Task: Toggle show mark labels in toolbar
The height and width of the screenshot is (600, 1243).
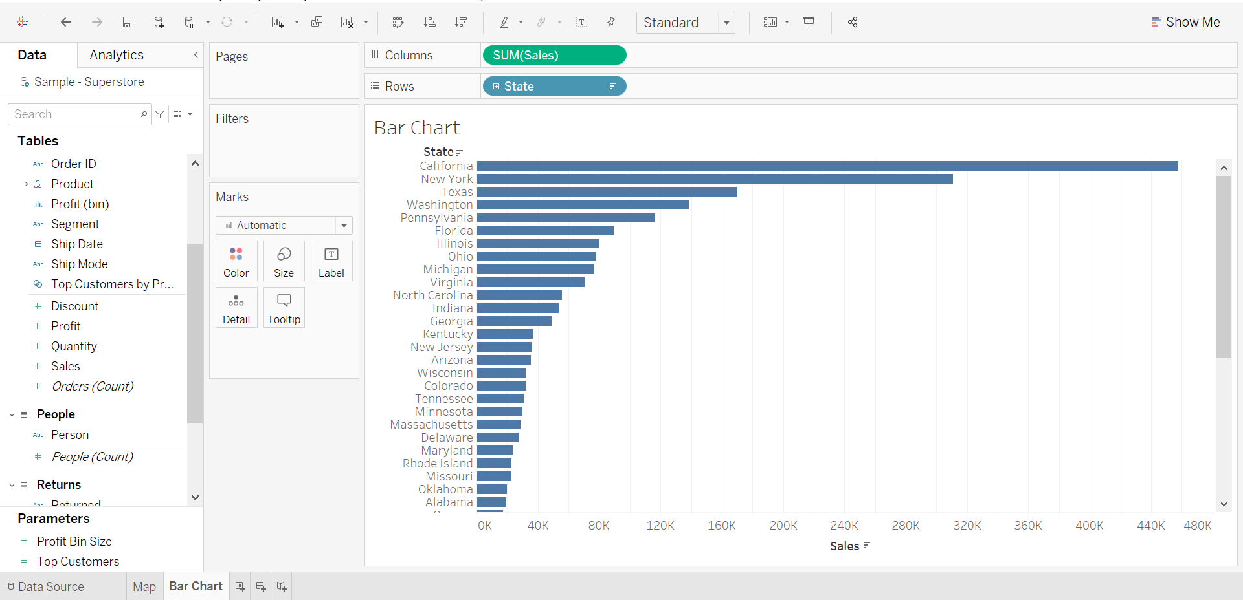Action: point(582,22)
